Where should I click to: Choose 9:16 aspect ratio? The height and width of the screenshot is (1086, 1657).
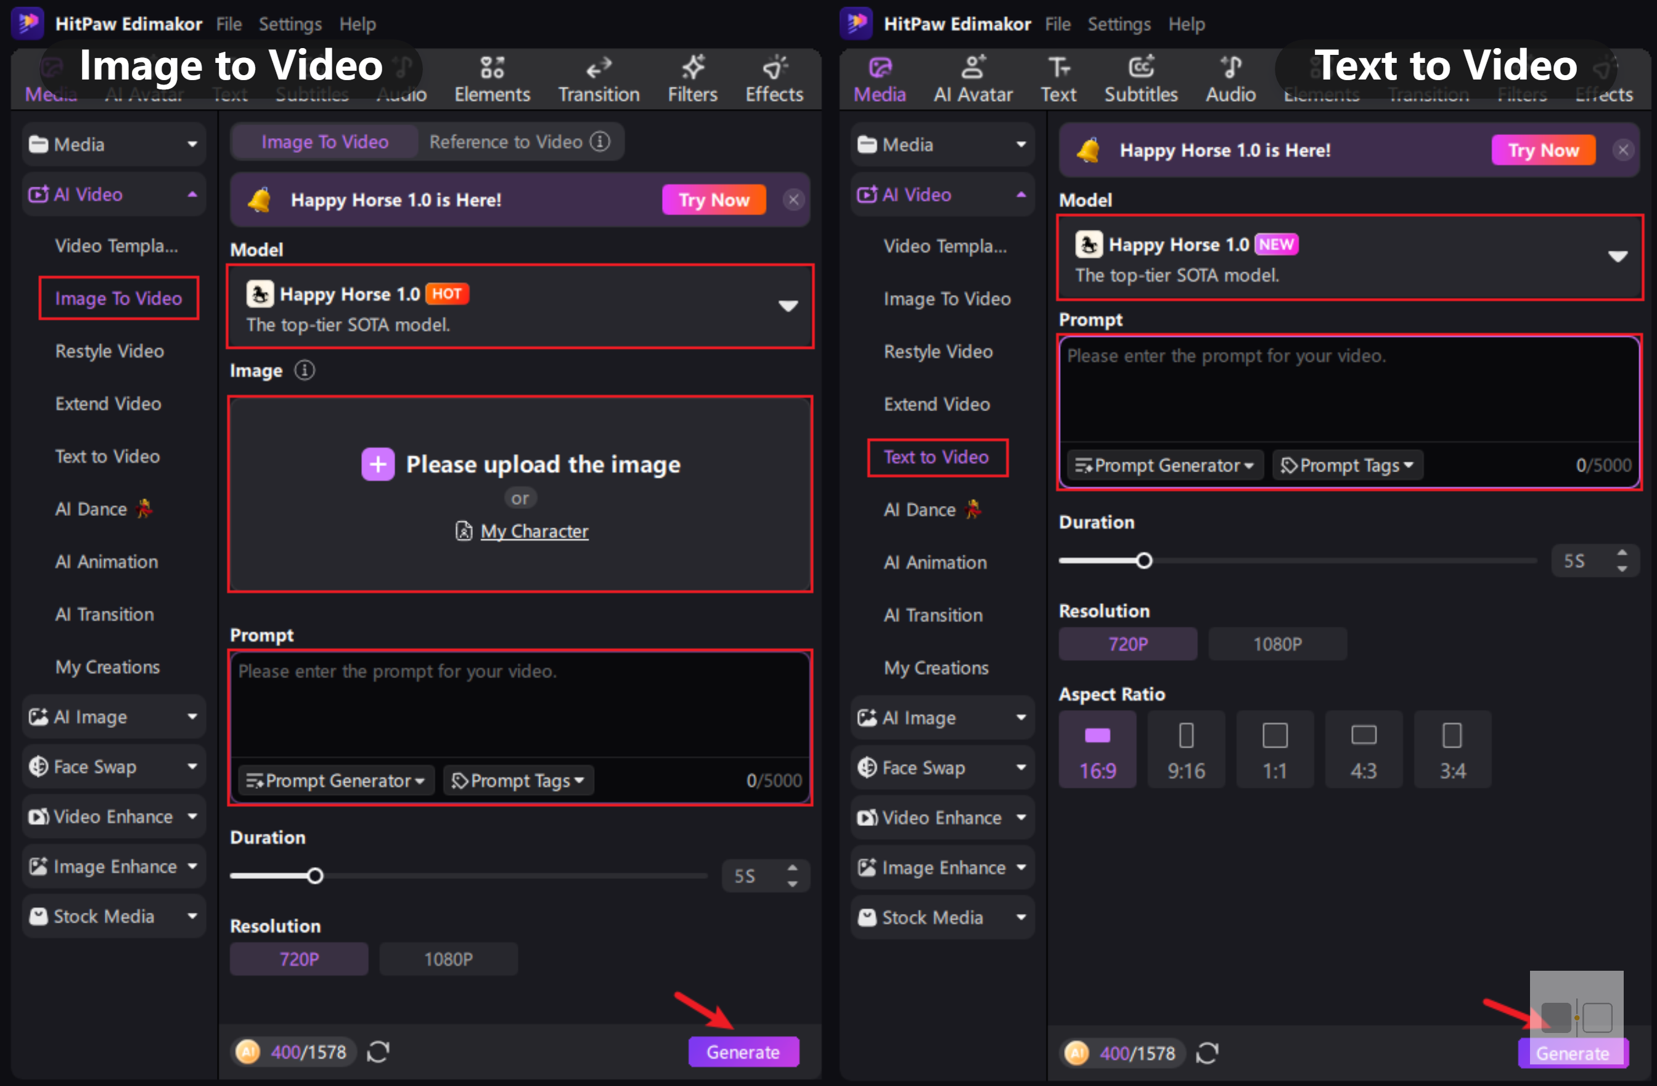tap(1187, 749)
